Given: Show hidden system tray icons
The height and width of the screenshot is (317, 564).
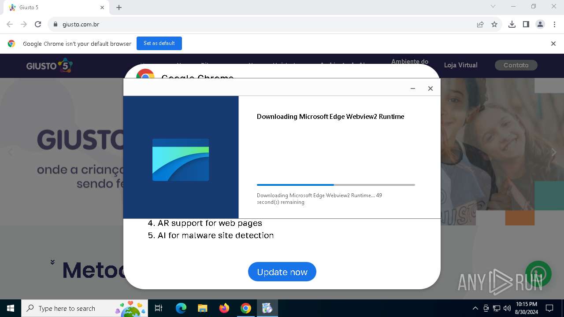Looking at the screenshot, I should coord(475,308).
